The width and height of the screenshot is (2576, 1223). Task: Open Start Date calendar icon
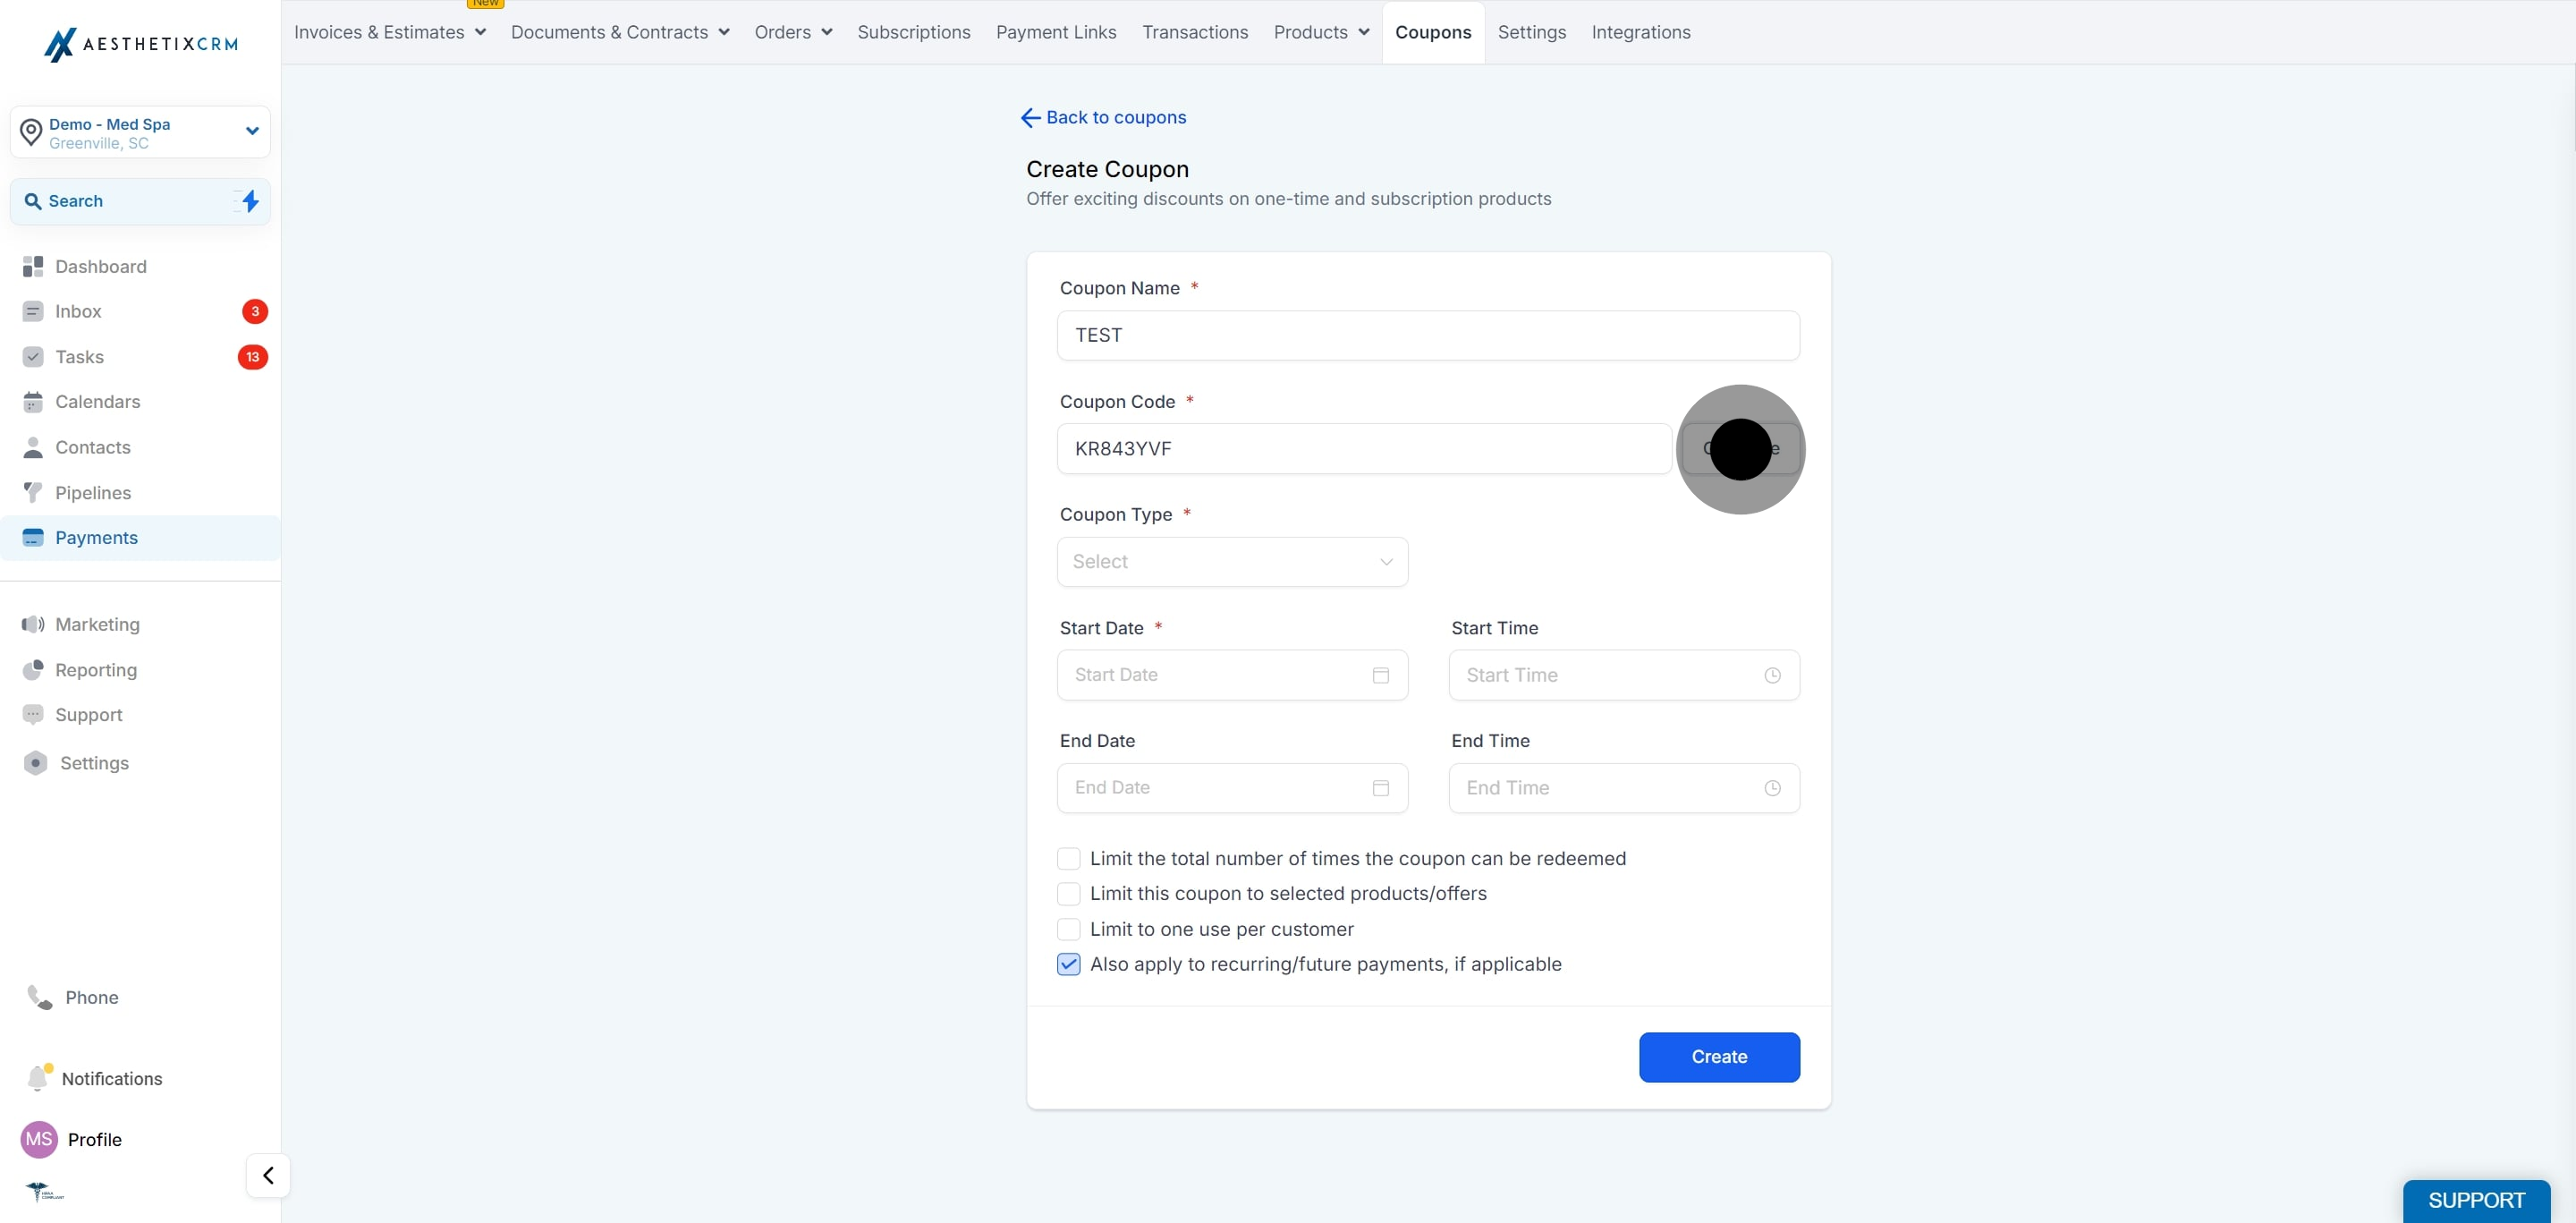[1381, 675]
